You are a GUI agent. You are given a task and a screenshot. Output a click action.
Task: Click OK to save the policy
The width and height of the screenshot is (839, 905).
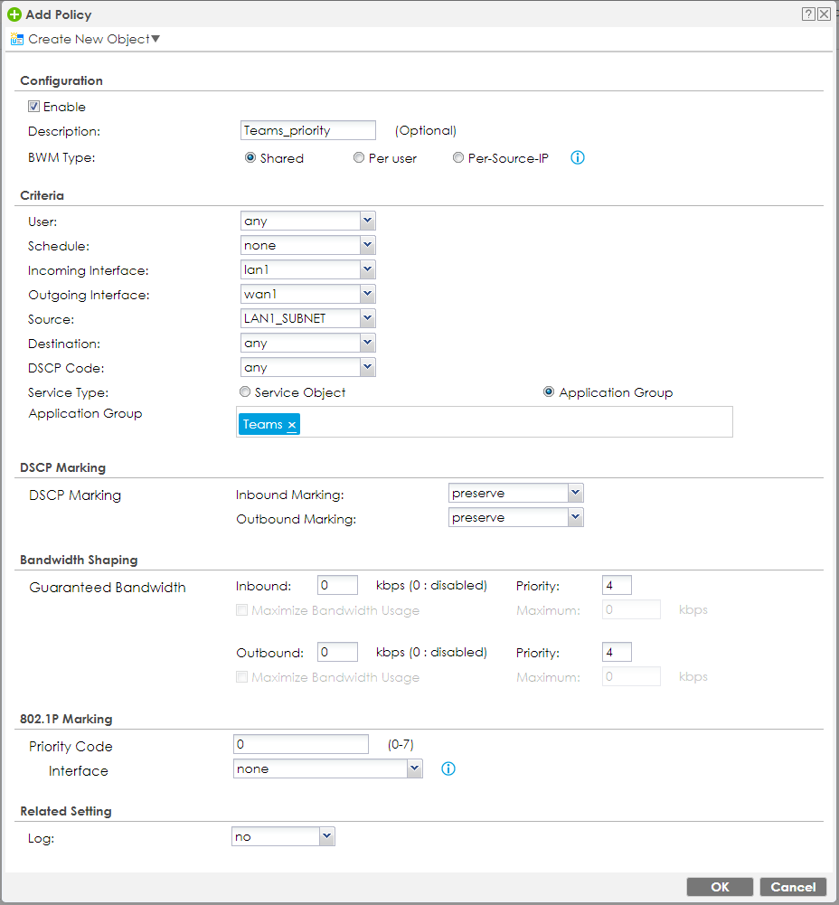pos(719,887)
